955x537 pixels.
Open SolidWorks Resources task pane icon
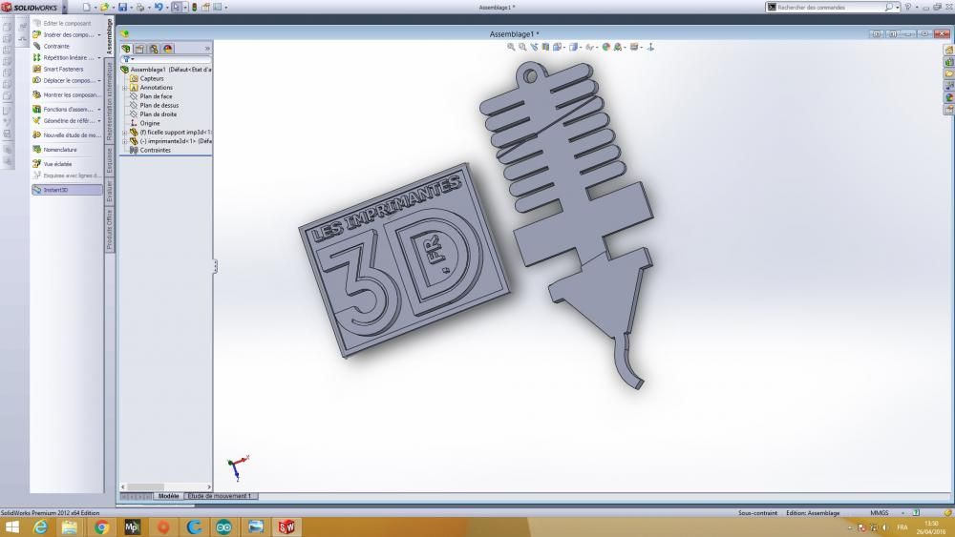tap(949, 50)
